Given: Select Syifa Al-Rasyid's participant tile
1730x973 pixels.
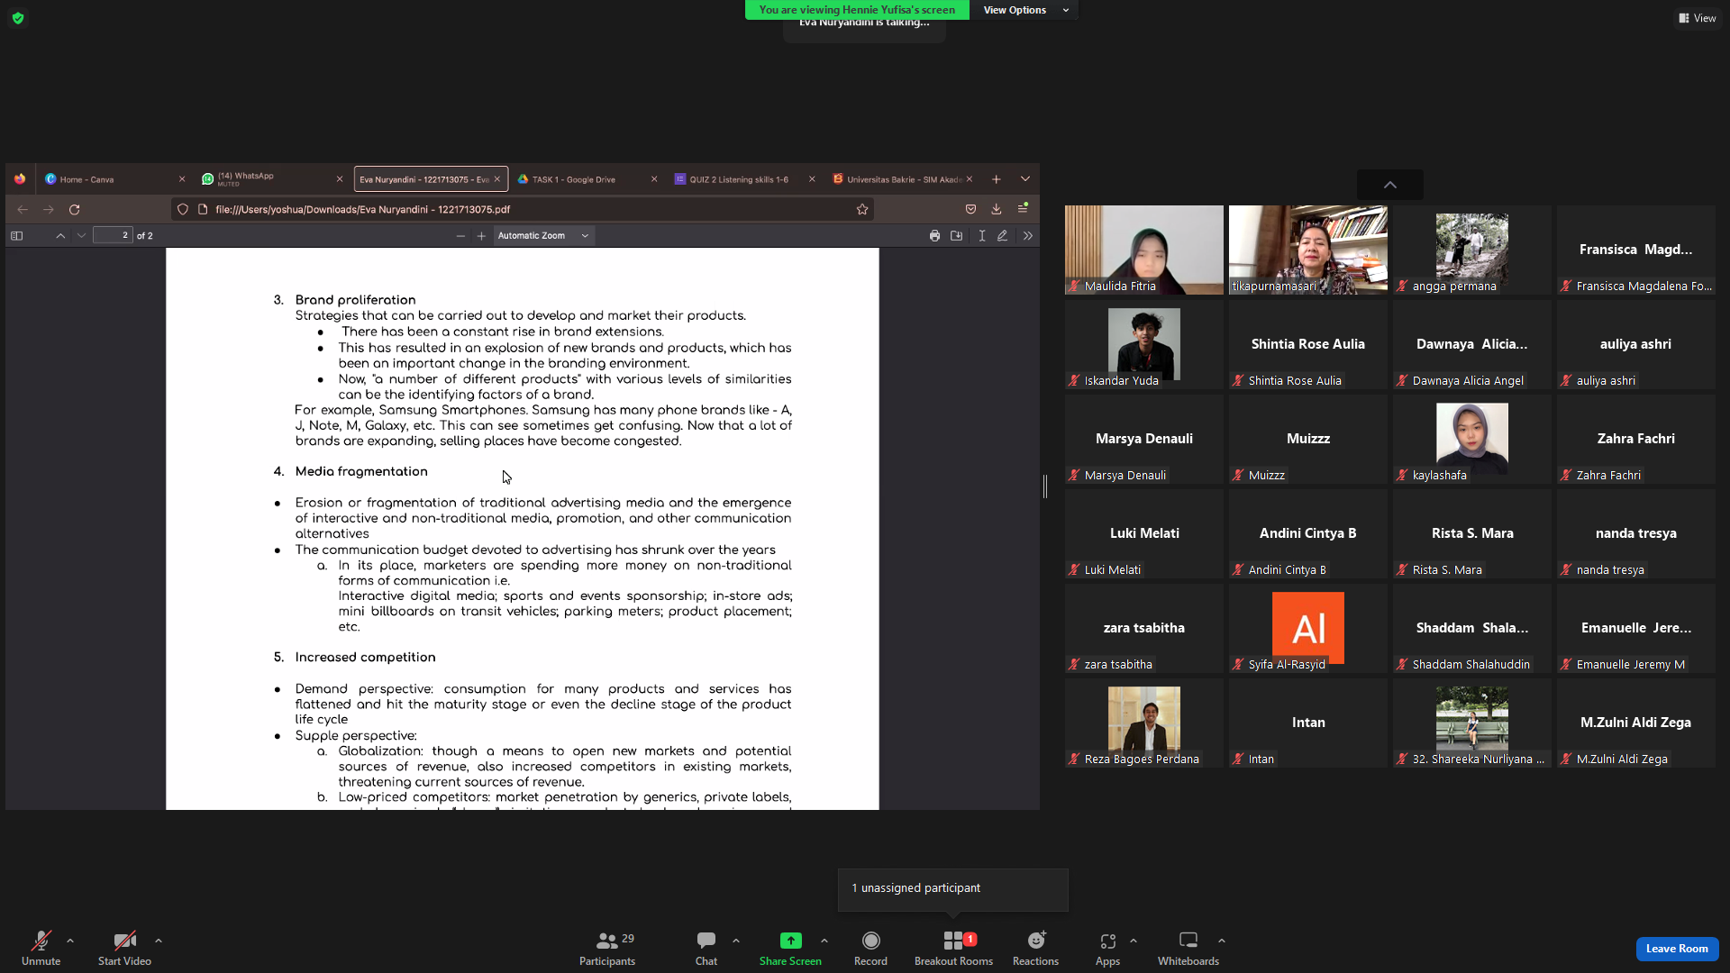Looking at the screenshot, I should [x=1308, y=628].
